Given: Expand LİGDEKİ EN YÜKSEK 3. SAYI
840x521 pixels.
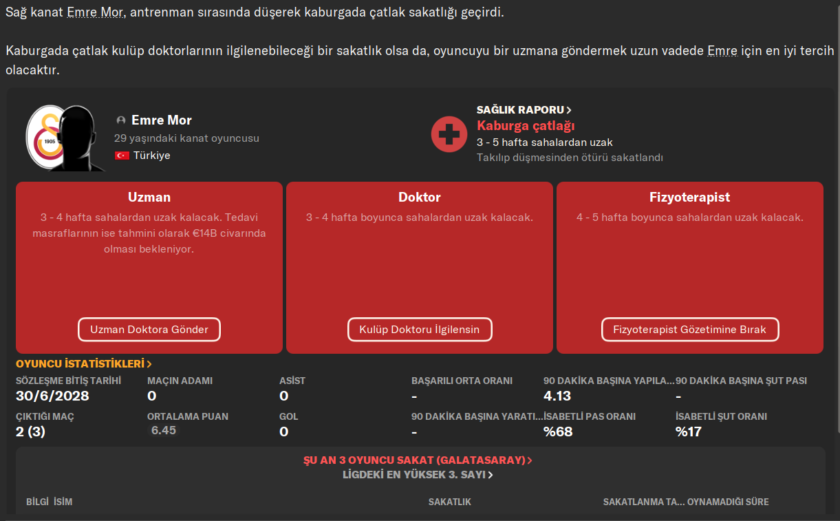Looking at the screenshot, I should coord(418,475).
